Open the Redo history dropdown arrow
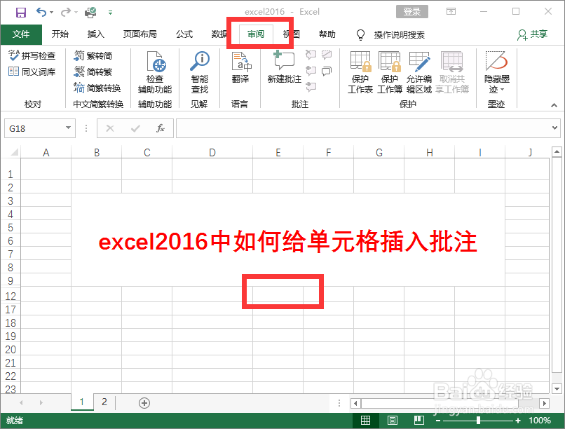 coord(76,13)
